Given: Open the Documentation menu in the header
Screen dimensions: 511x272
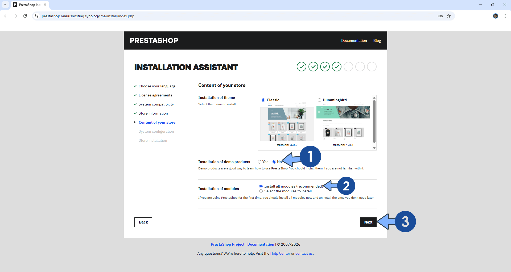Looking at the screenshot, I should pos(354,40).
